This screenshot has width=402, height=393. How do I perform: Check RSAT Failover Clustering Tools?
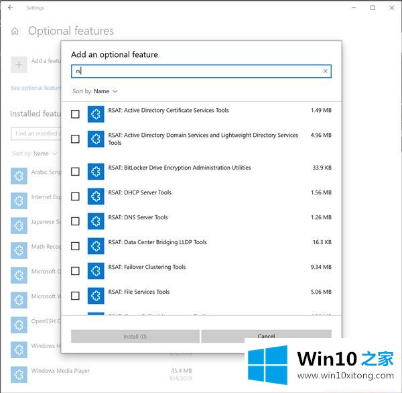(75, 271)
